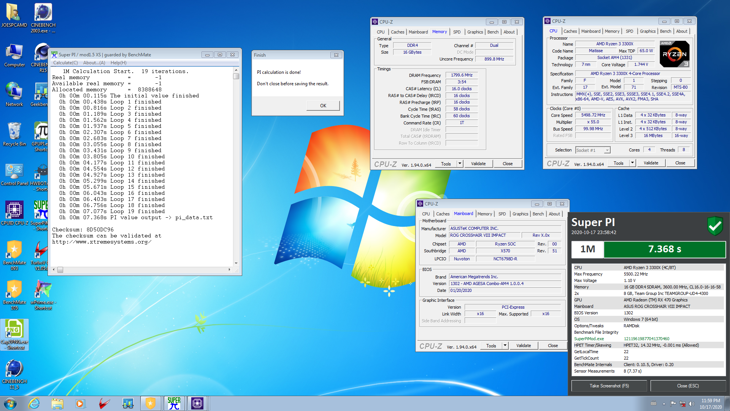Open CPU tab in Mainboard CPU-Z window
Image resolution: width=730 pixels, height=411 pixels.
[x=426, y=214]
